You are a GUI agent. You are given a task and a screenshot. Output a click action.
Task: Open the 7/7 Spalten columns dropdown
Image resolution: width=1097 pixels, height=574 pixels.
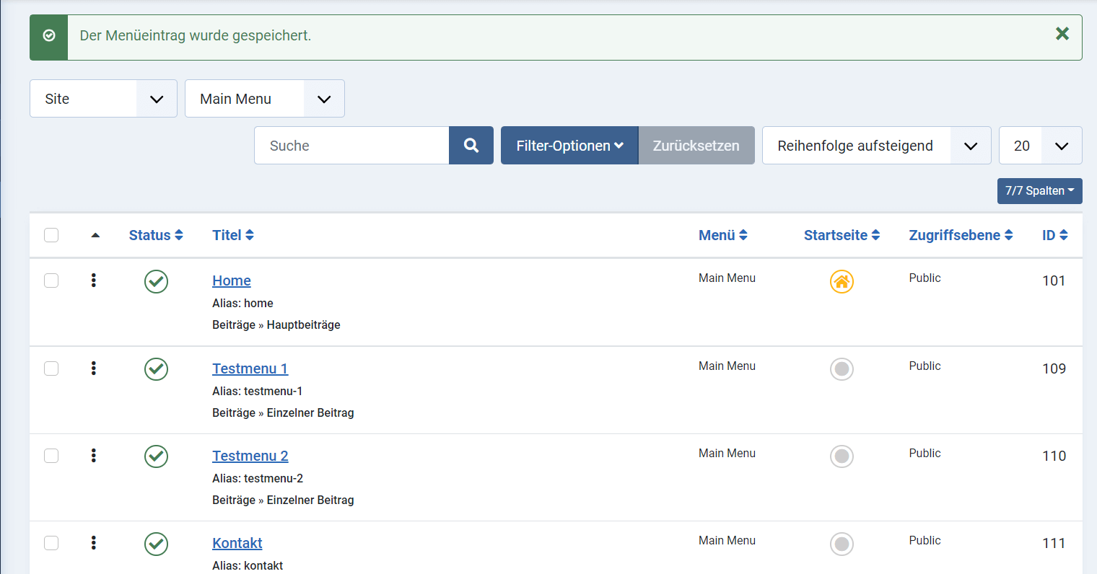point(1039,191)
